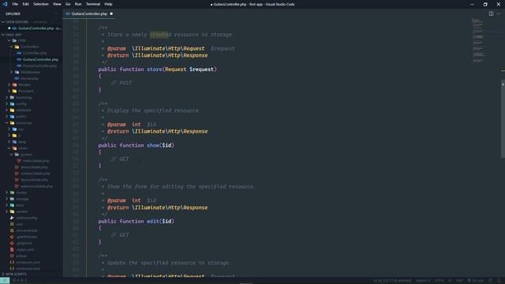Click Go Live in the status bar
The image size is (505, 284).
(475, 281)
